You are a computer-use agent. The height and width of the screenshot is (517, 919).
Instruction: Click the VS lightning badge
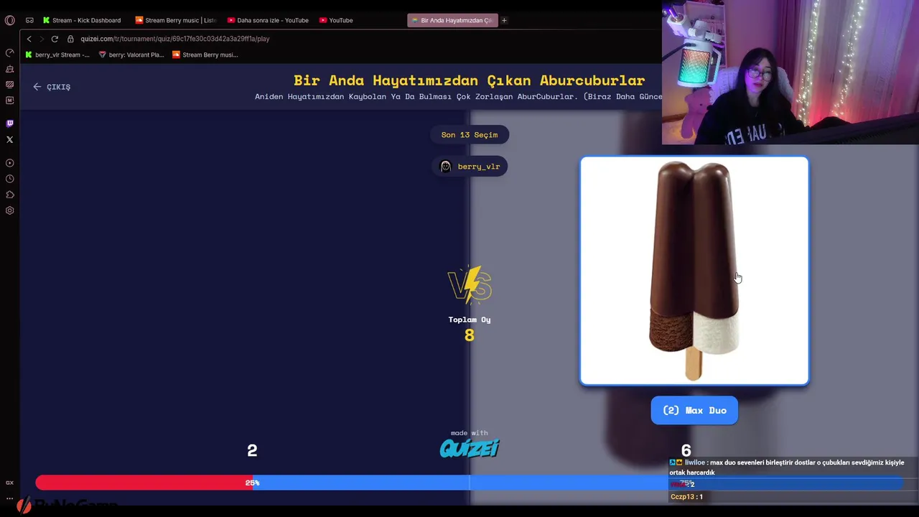(x=470, y=285)
